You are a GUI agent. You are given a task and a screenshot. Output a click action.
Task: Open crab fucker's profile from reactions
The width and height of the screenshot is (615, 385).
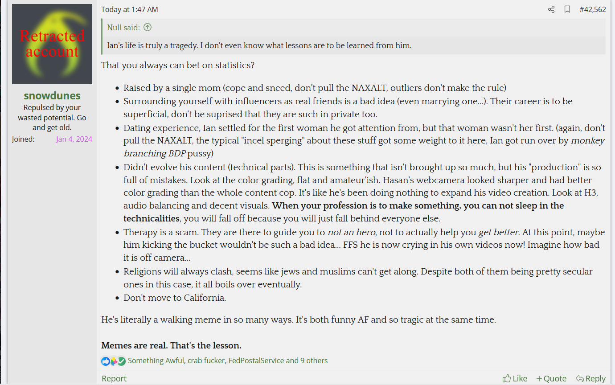[x=206, y=360]
